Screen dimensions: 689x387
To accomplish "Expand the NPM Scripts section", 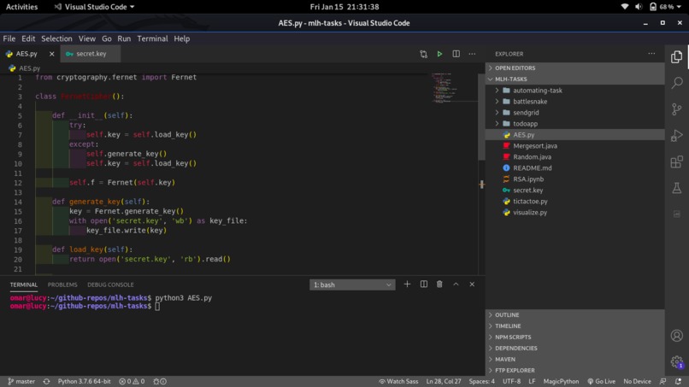I will point(574,337).
